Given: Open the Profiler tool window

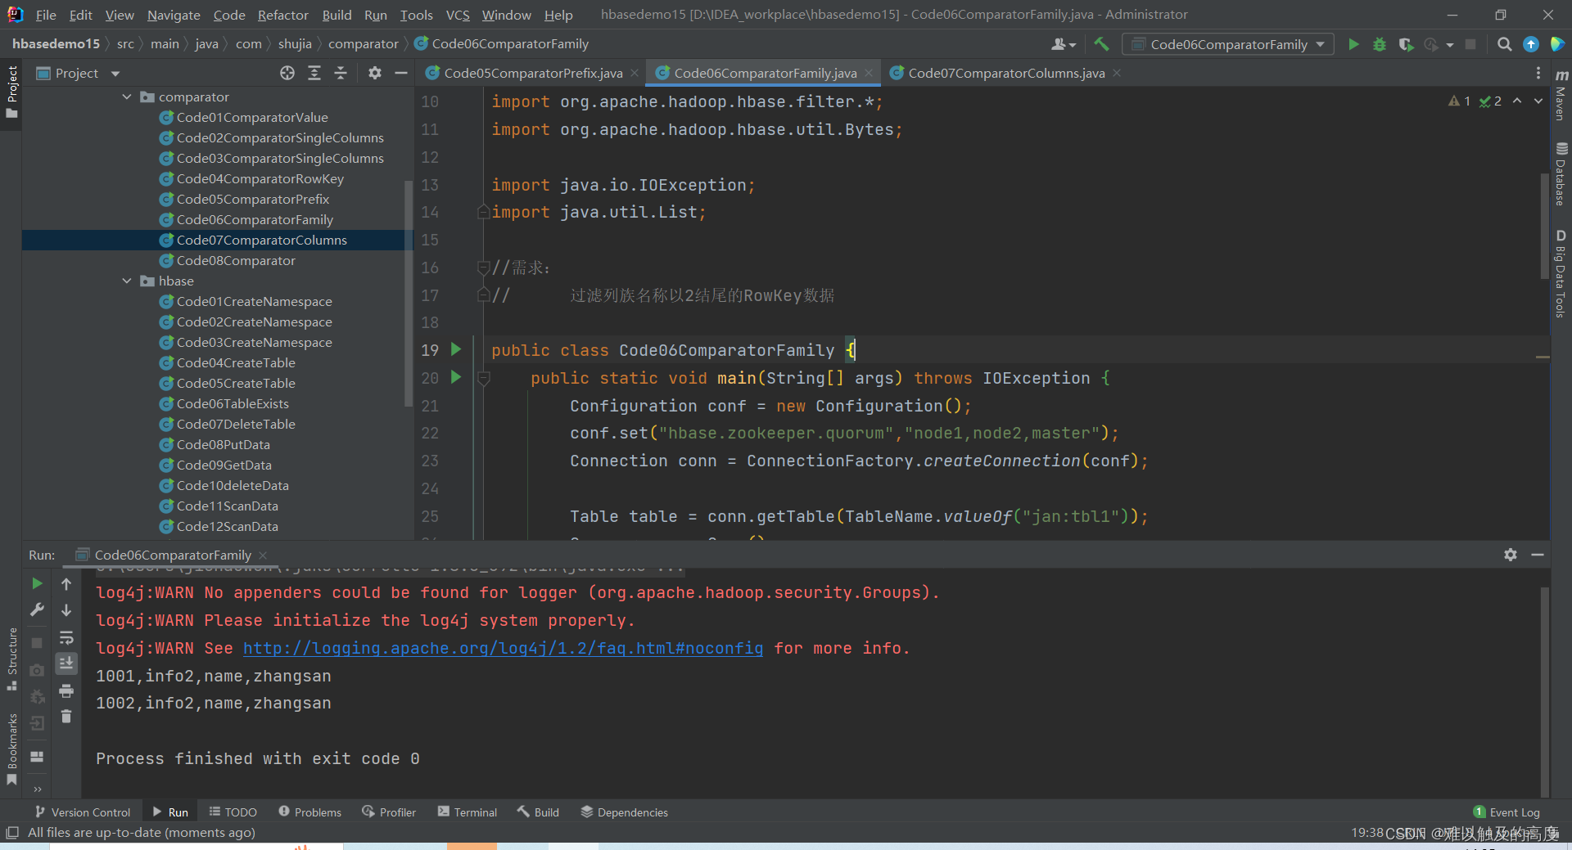Looking at the screenshot, I should click(389, 812).
